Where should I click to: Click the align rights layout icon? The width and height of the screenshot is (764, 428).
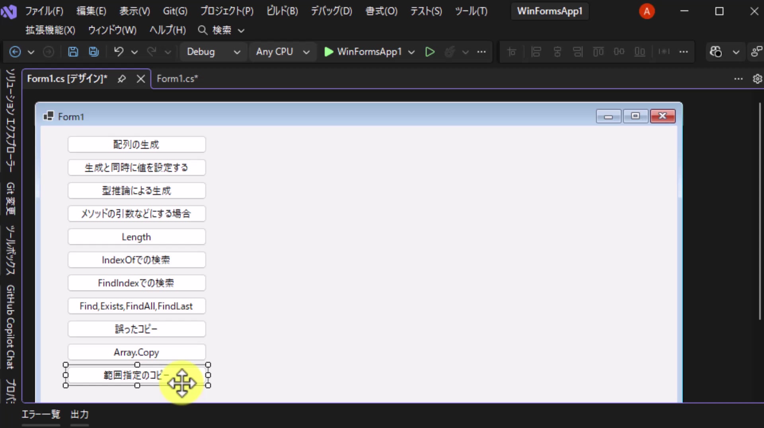(578, 52)
